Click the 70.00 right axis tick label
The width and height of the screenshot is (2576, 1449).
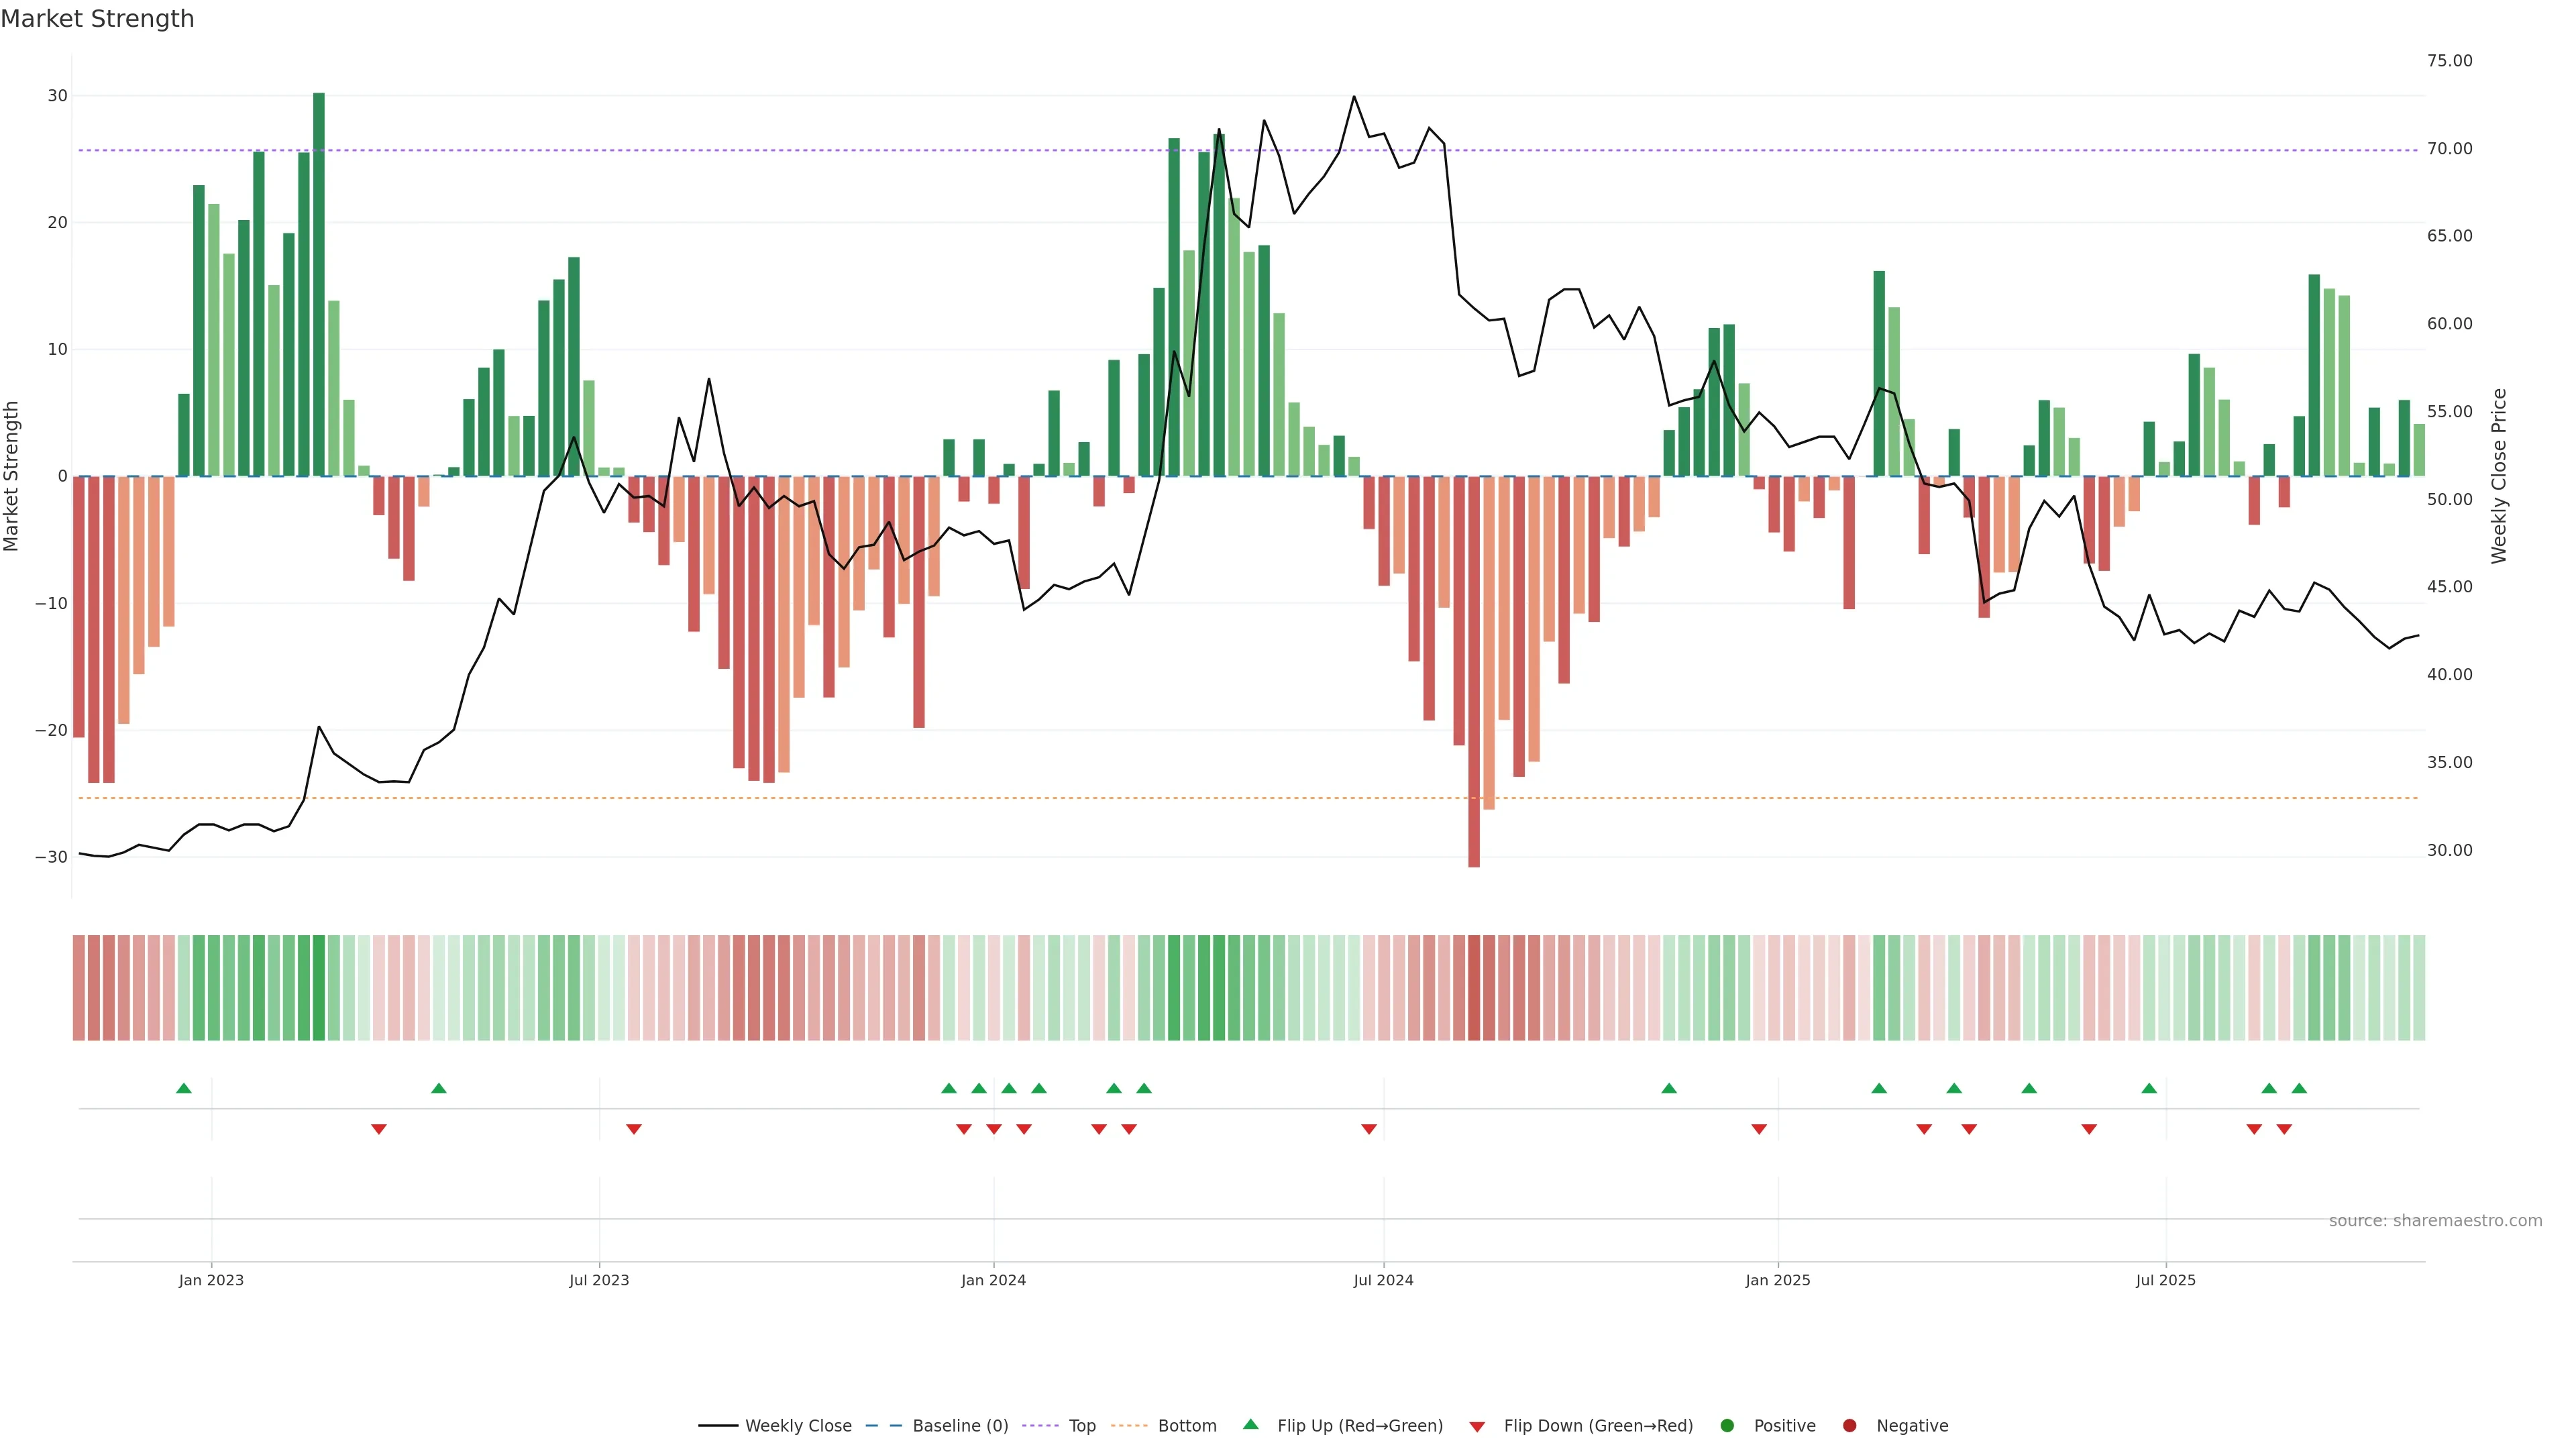pyautogui.click(x=2449, y=149)
